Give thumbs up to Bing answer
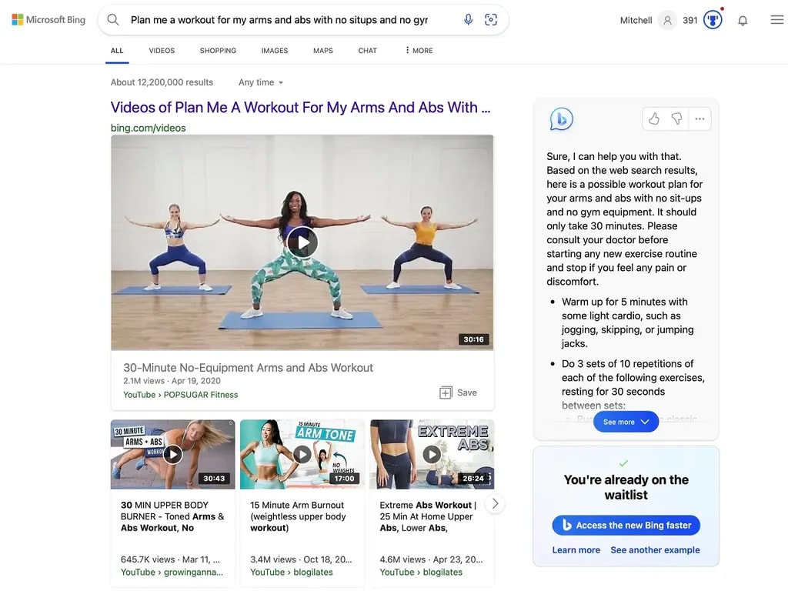 pyautogui.click(x=654, y=119)
